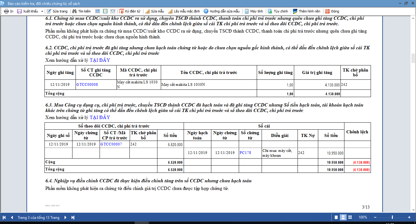The height and width of the screenshot is (224, 416).
Task: Expand the Xuất khẩu dropdown arrow
Action: click(x=42, y=11)
